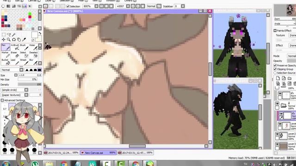This screenshot has width=296, height=166.
Task: Select the Layer2 thumbnail
Action: pos(284,136)
